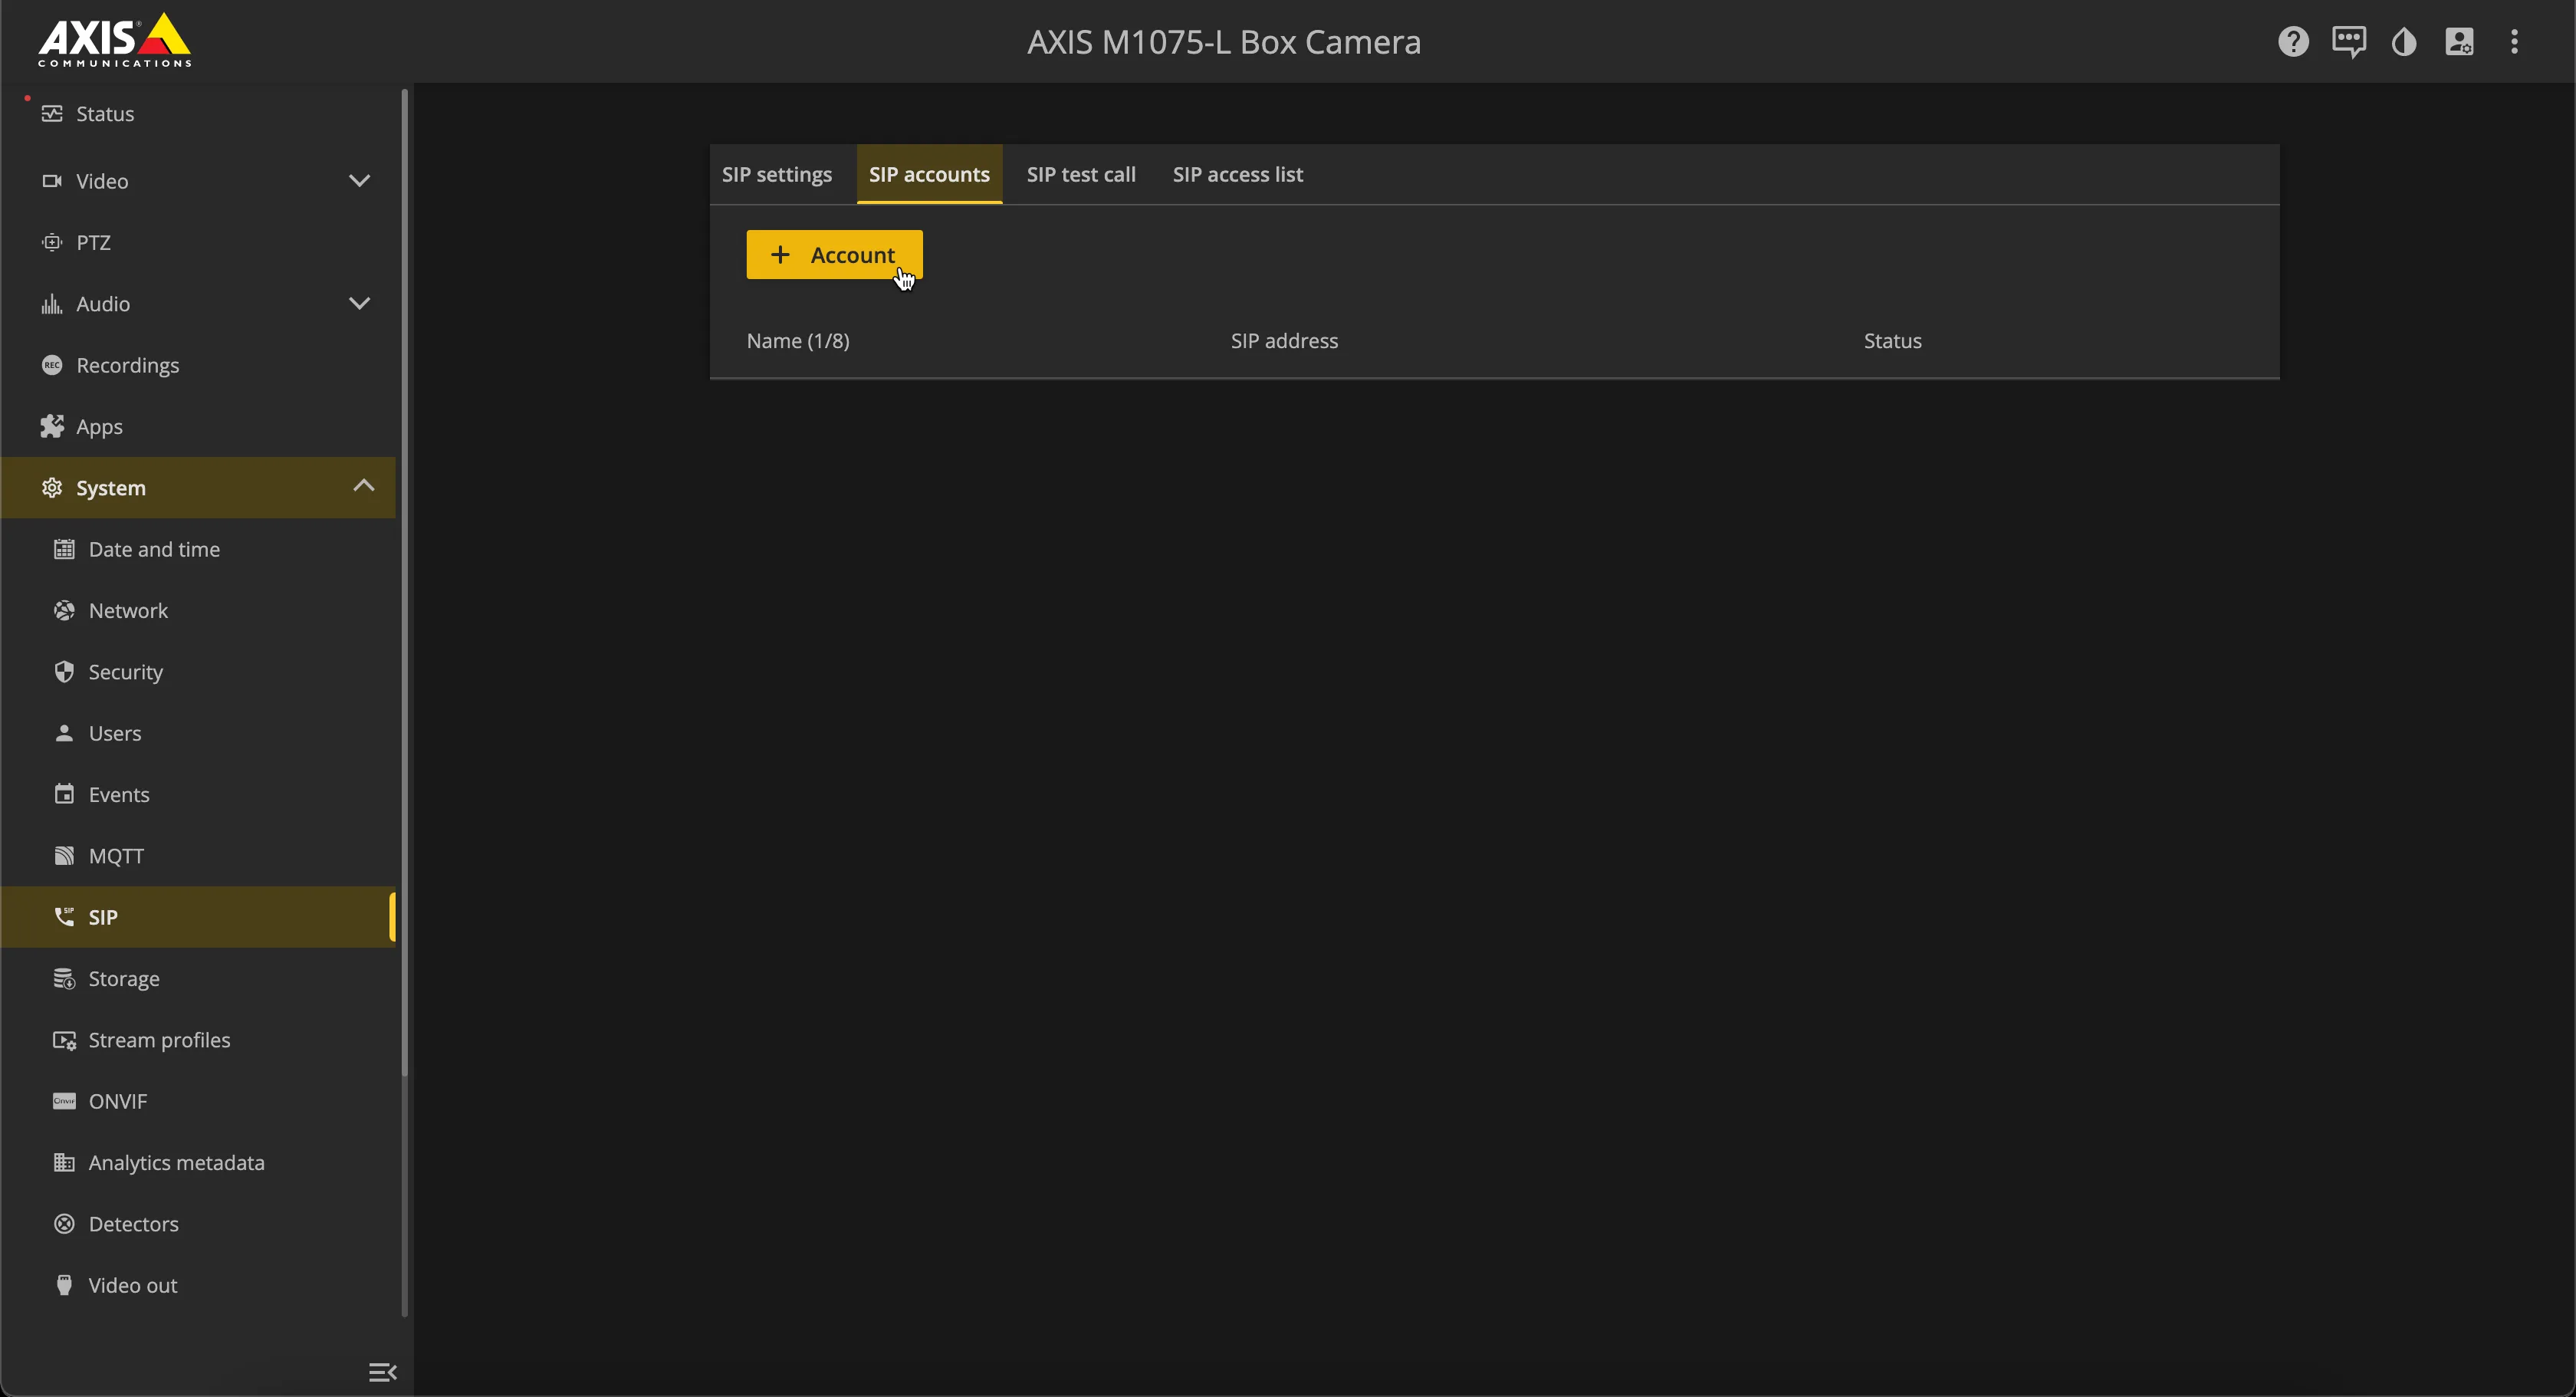Viewport: 2576px width, 1397px height.
Task: Switch to the SIP test call tab
Action: point(1081,174)
